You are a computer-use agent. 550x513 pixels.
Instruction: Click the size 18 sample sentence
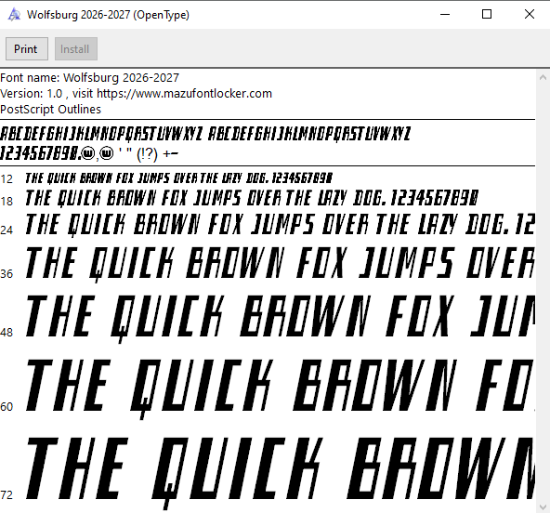coord(252,198)
